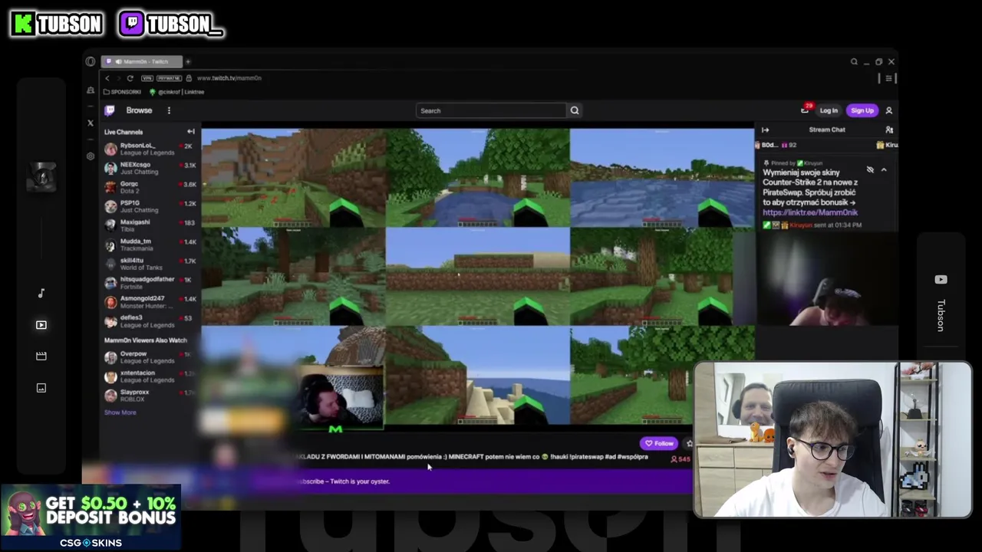Open Gorgc Dota 2 channel
982x552 pixels.
[150, 187]
